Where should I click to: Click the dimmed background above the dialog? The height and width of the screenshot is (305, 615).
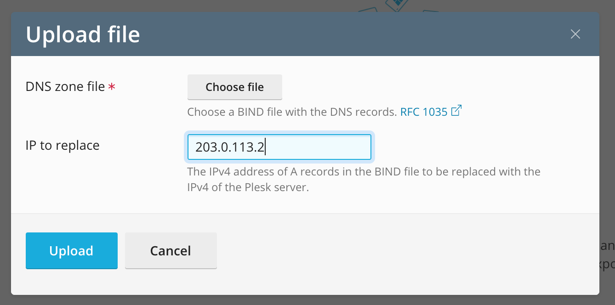(x=184, y=6)
